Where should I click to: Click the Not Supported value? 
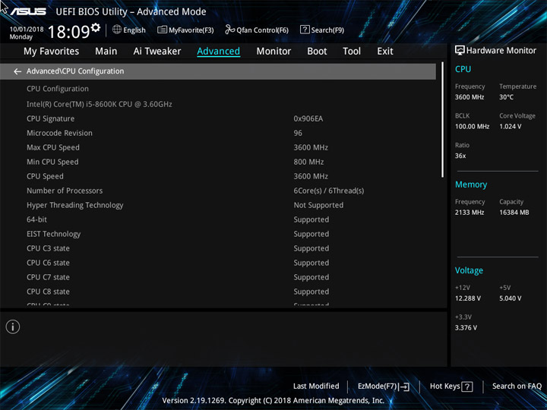coord(318,205)
